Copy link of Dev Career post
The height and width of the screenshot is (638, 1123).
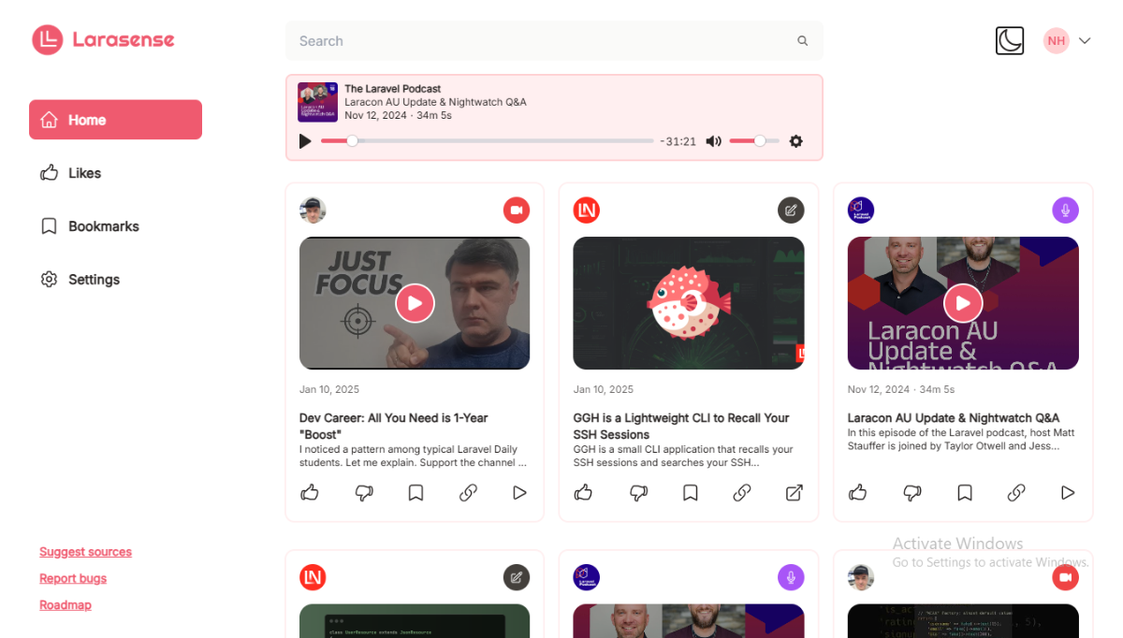pyautogui.click(x=469, y=492)
